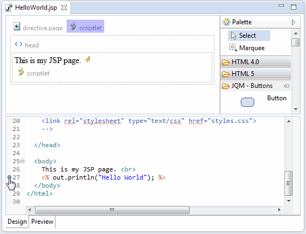This screenshot has width=306, height=234.
Task: Close the HelloWorld.jsp editor tab
Action: click(64, 8)
